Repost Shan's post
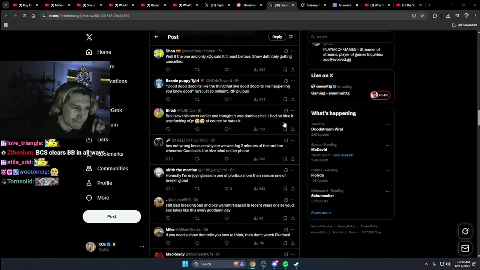 197,69
